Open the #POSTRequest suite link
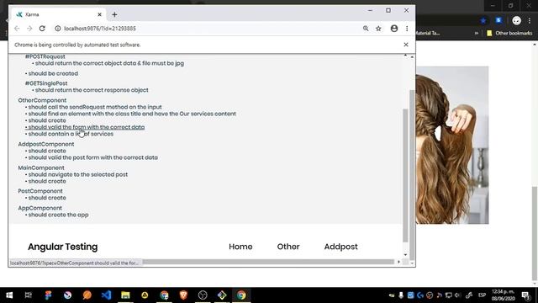Image resolution: width=538 pixels, height=303 pixels. [45, 56]
